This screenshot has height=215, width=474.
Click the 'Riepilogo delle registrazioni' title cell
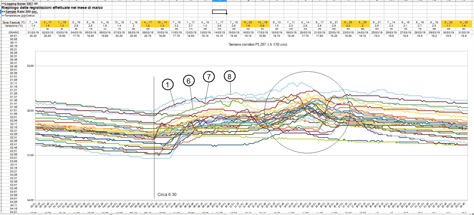(52, 8)
